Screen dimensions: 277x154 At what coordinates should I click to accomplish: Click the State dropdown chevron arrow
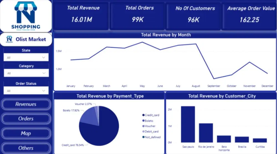coord(44,57)
